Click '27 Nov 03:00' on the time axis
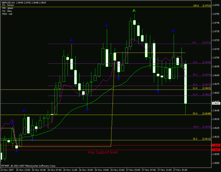This screenshot has width=221, height=172. [x=133, y=170]
